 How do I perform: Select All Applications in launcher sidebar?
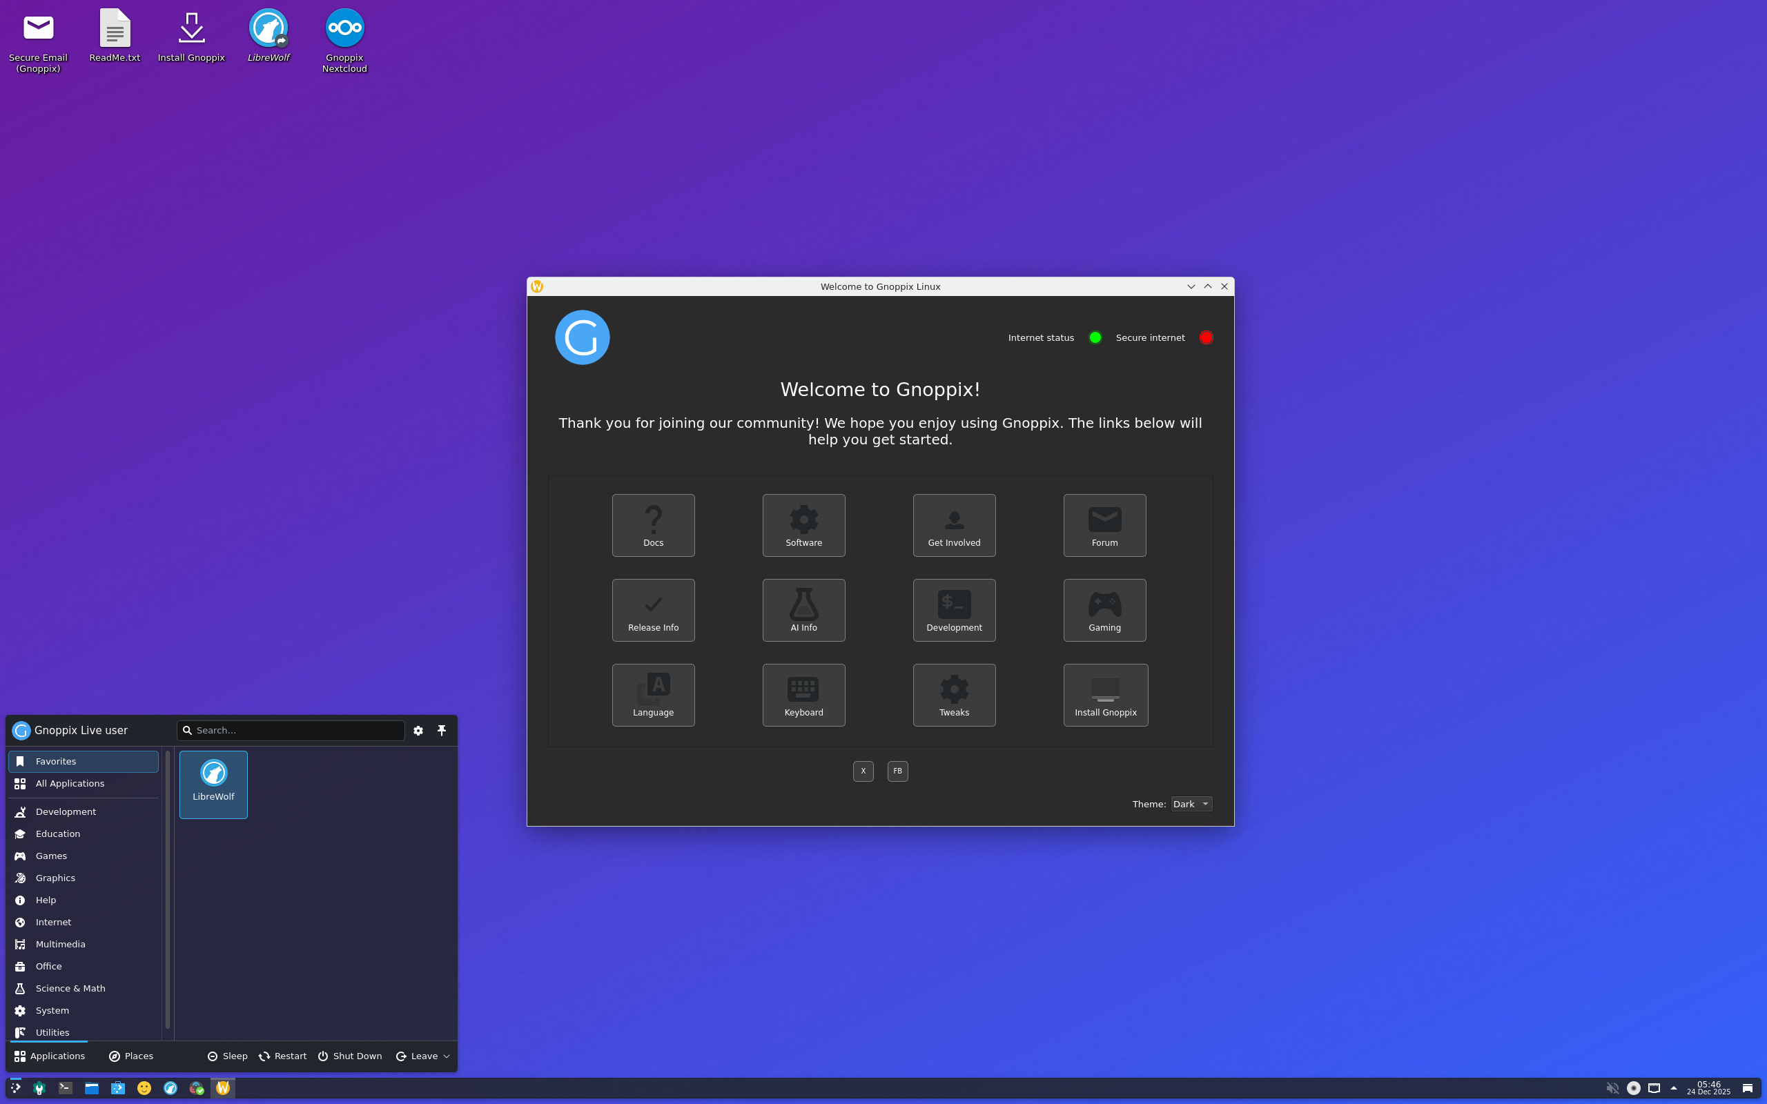pyautogui.click(x=84, y=783)
